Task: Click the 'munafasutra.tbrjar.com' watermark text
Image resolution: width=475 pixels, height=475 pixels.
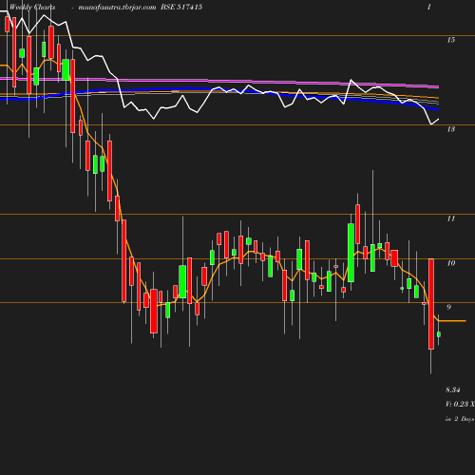Action: 117,7
